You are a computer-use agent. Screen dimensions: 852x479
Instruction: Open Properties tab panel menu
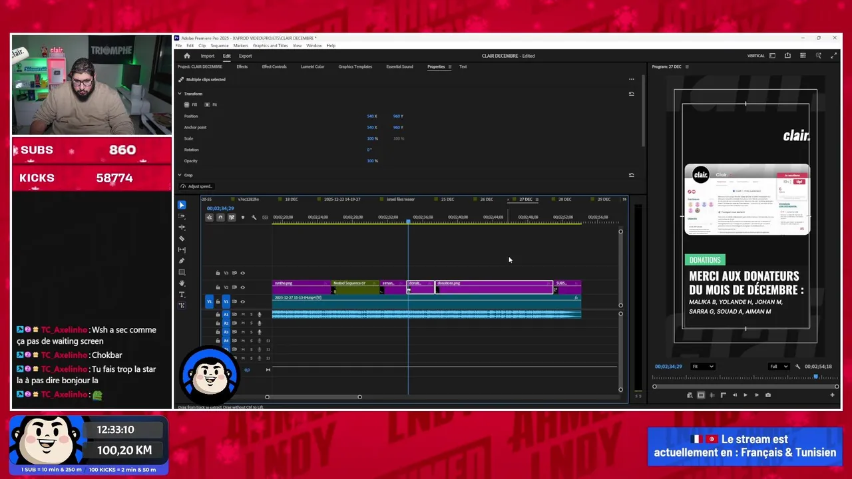click(450, 67)
